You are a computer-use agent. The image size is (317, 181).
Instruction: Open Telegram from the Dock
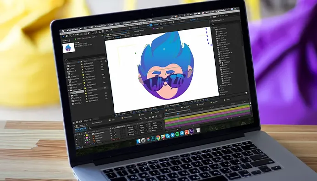(182, 133)
